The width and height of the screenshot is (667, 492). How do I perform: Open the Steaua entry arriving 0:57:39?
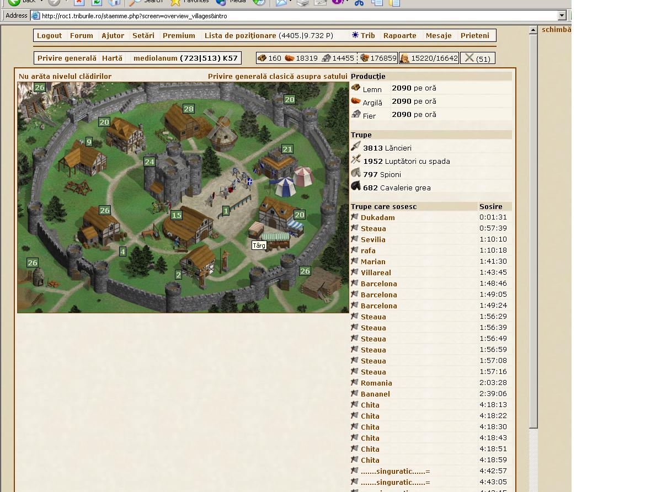coord(373,228)
